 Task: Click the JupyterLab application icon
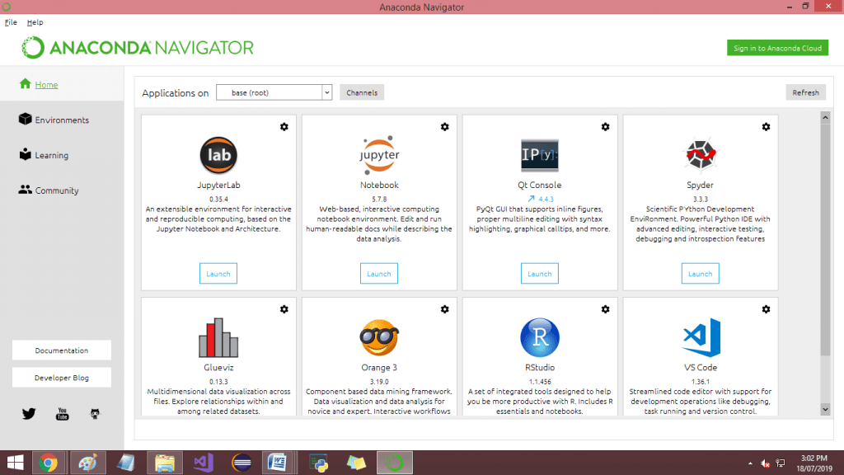point(218,154)
